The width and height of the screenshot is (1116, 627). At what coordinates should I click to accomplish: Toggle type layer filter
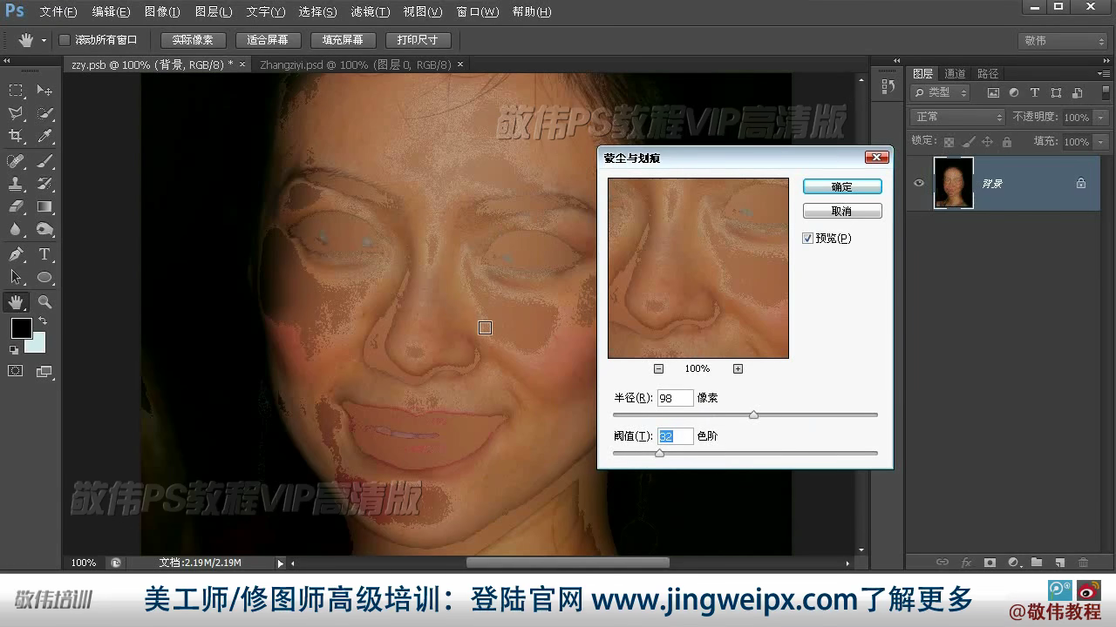1035,93
